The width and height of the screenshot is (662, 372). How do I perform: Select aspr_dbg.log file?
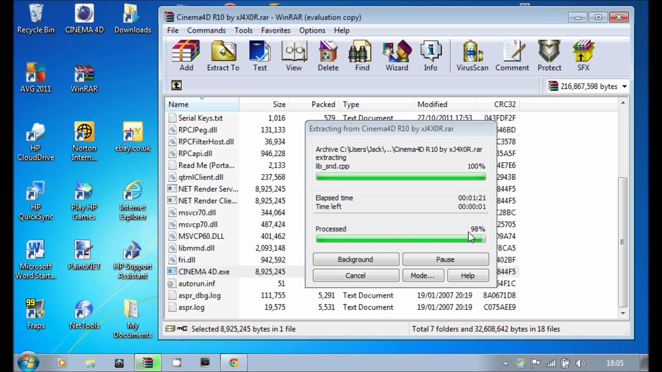199,296
